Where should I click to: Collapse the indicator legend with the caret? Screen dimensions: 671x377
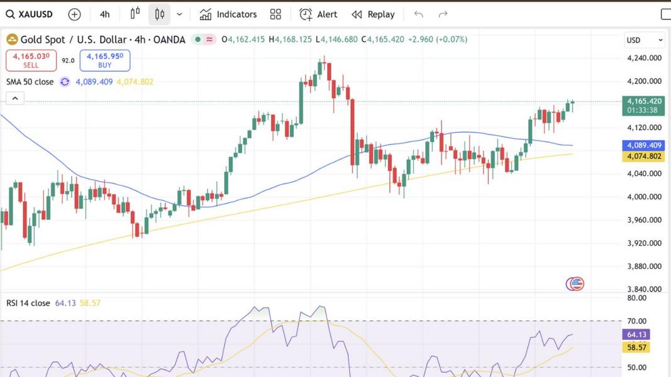(15, 98)
